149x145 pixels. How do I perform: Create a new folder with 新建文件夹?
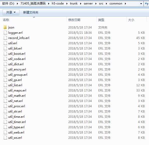[x=31, y=12]
